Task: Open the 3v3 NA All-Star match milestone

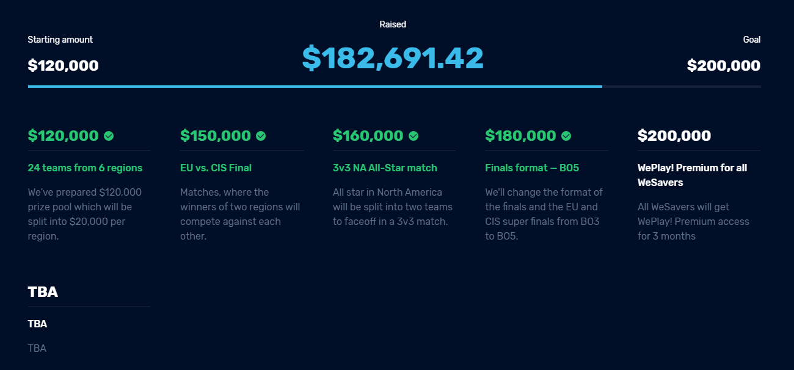Action: [x=385, y=168]
